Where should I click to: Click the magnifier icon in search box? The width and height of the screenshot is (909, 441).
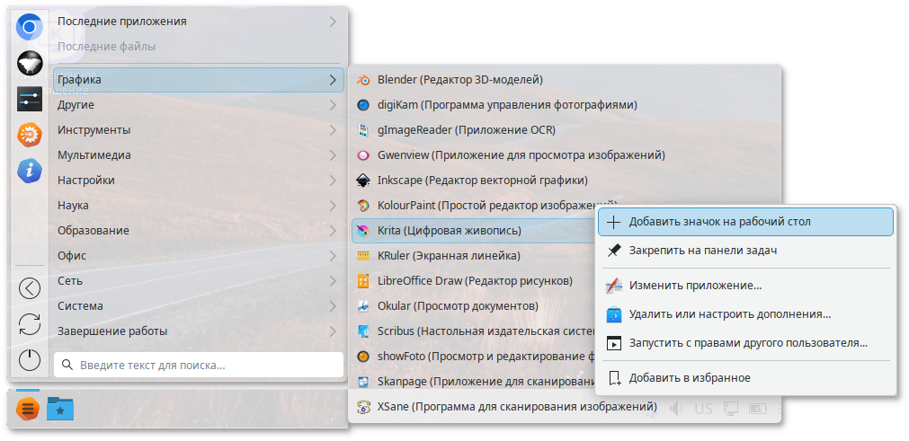[x=67, y=366]
